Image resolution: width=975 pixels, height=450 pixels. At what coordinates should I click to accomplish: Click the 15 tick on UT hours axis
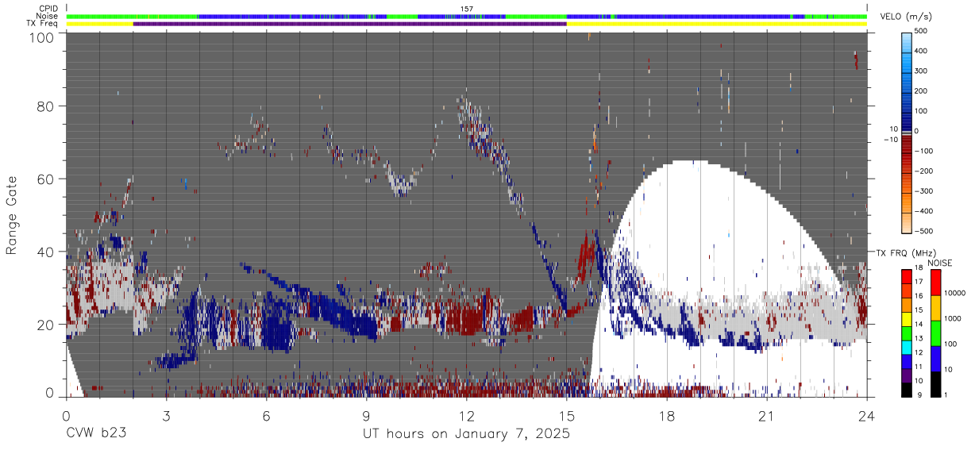point(566,415)
